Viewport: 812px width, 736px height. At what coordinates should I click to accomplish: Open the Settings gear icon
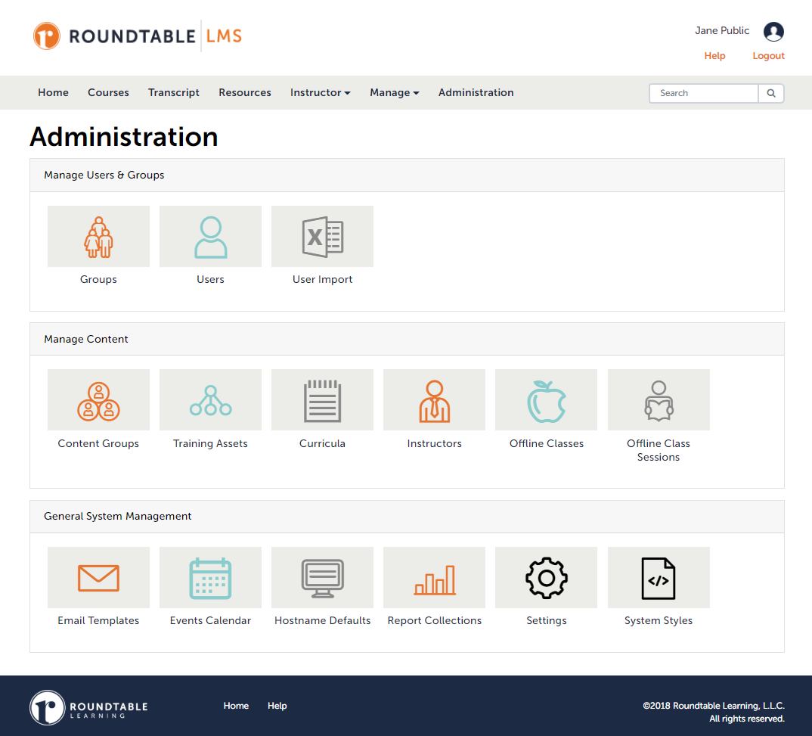pyautogui.click(x=546, y=577)
